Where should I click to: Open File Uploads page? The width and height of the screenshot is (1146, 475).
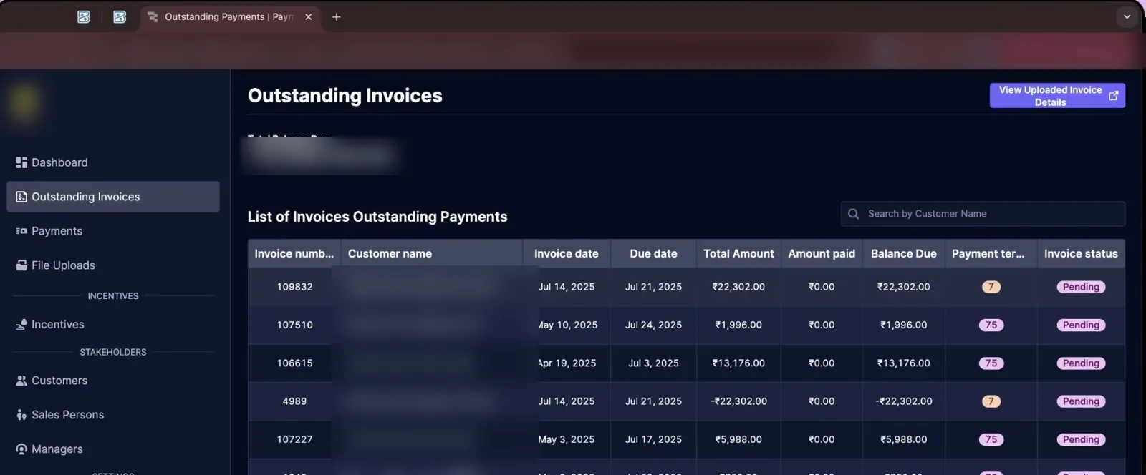[113, 265]
